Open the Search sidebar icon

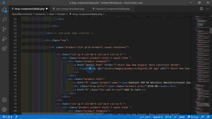4,20
